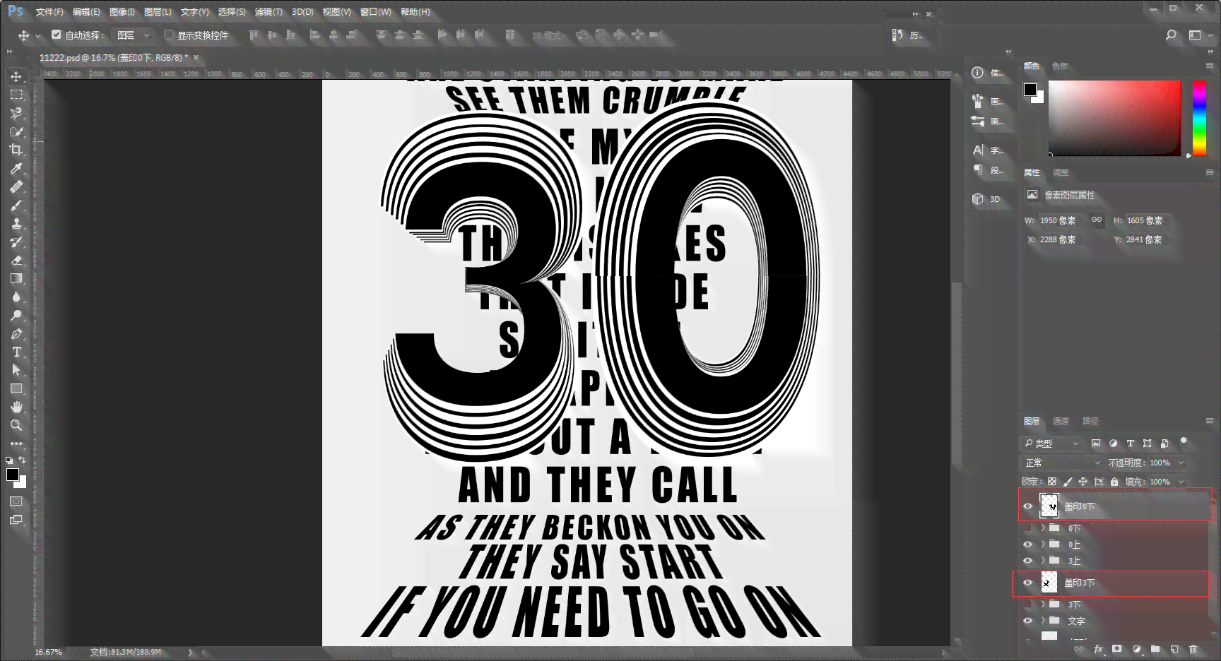This screenshot has height=661, width=1221.
Task: Select the Eyedropper tool
Action: click(x=16, y=168)
